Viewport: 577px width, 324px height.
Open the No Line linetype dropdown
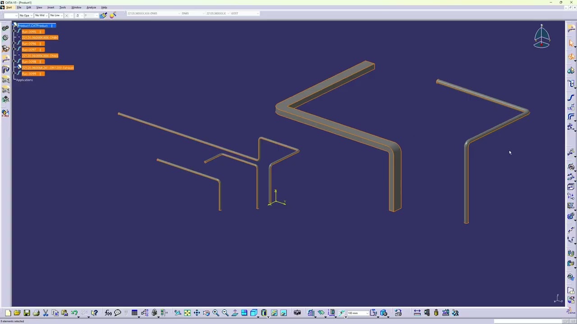point(56,15)
